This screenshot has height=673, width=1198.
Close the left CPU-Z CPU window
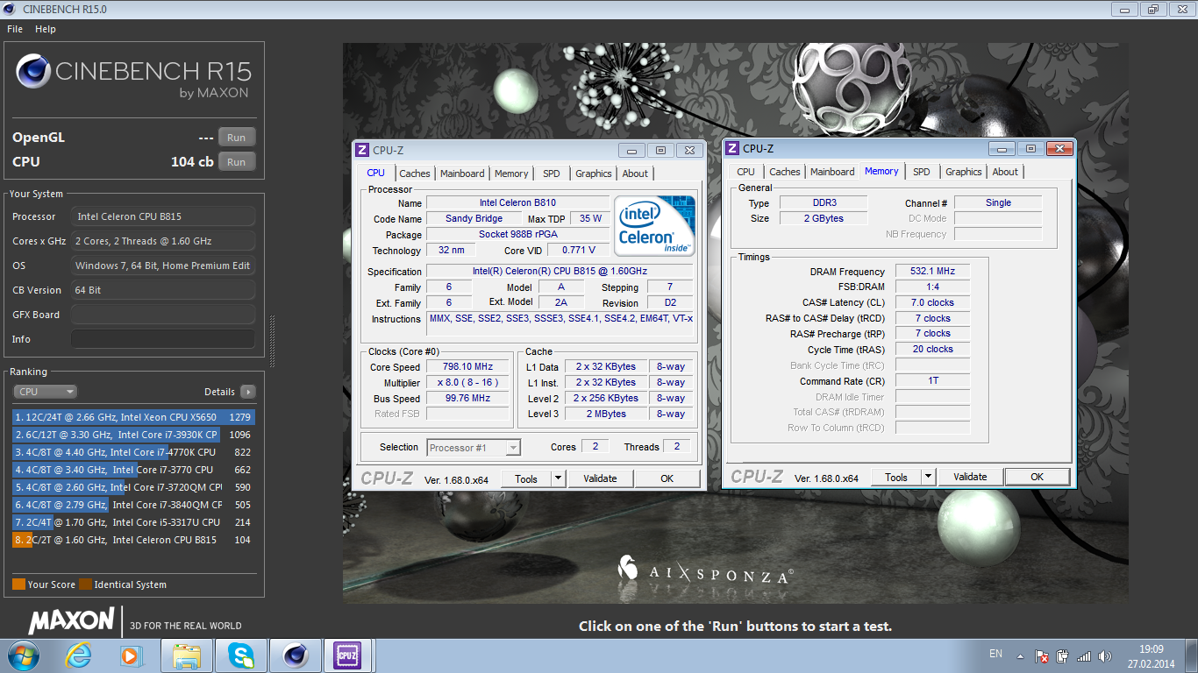point(690,150)
